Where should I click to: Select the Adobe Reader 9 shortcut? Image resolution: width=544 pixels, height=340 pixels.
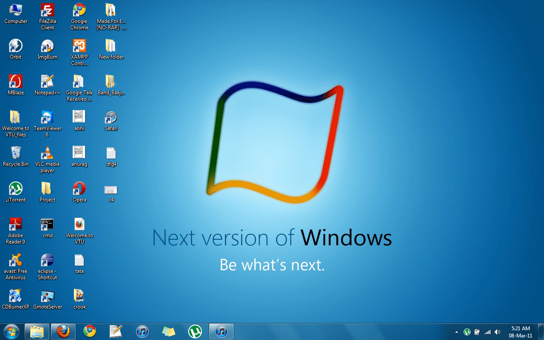click(x=16, y=231)
